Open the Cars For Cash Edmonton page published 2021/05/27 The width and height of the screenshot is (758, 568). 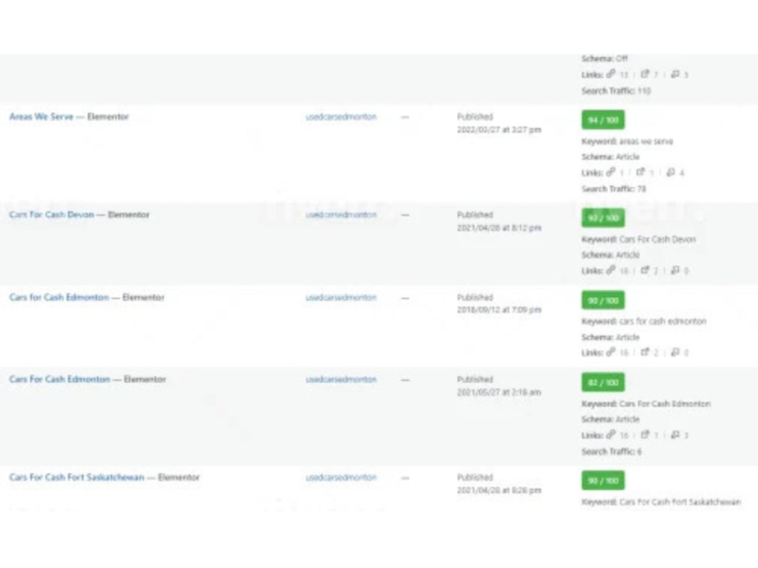tap(59, 379)
